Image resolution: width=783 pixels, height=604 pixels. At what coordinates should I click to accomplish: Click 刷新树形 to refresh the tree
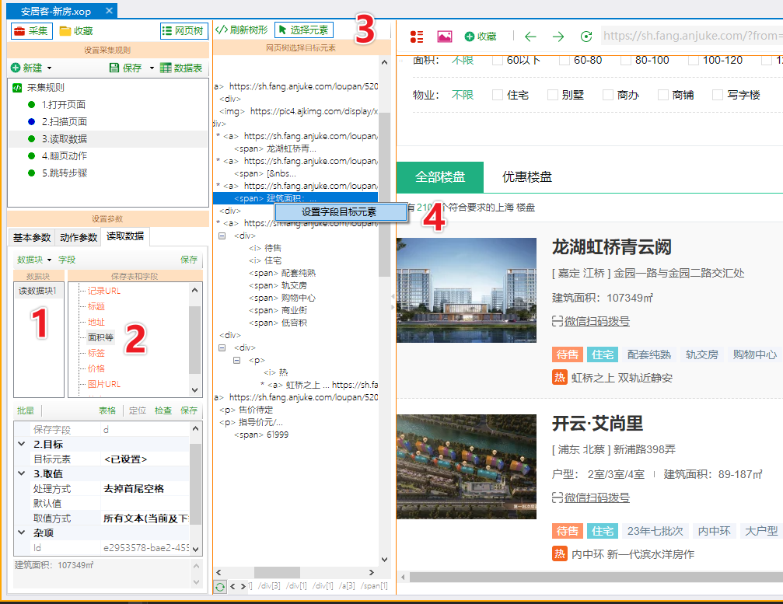click(242, 30)
